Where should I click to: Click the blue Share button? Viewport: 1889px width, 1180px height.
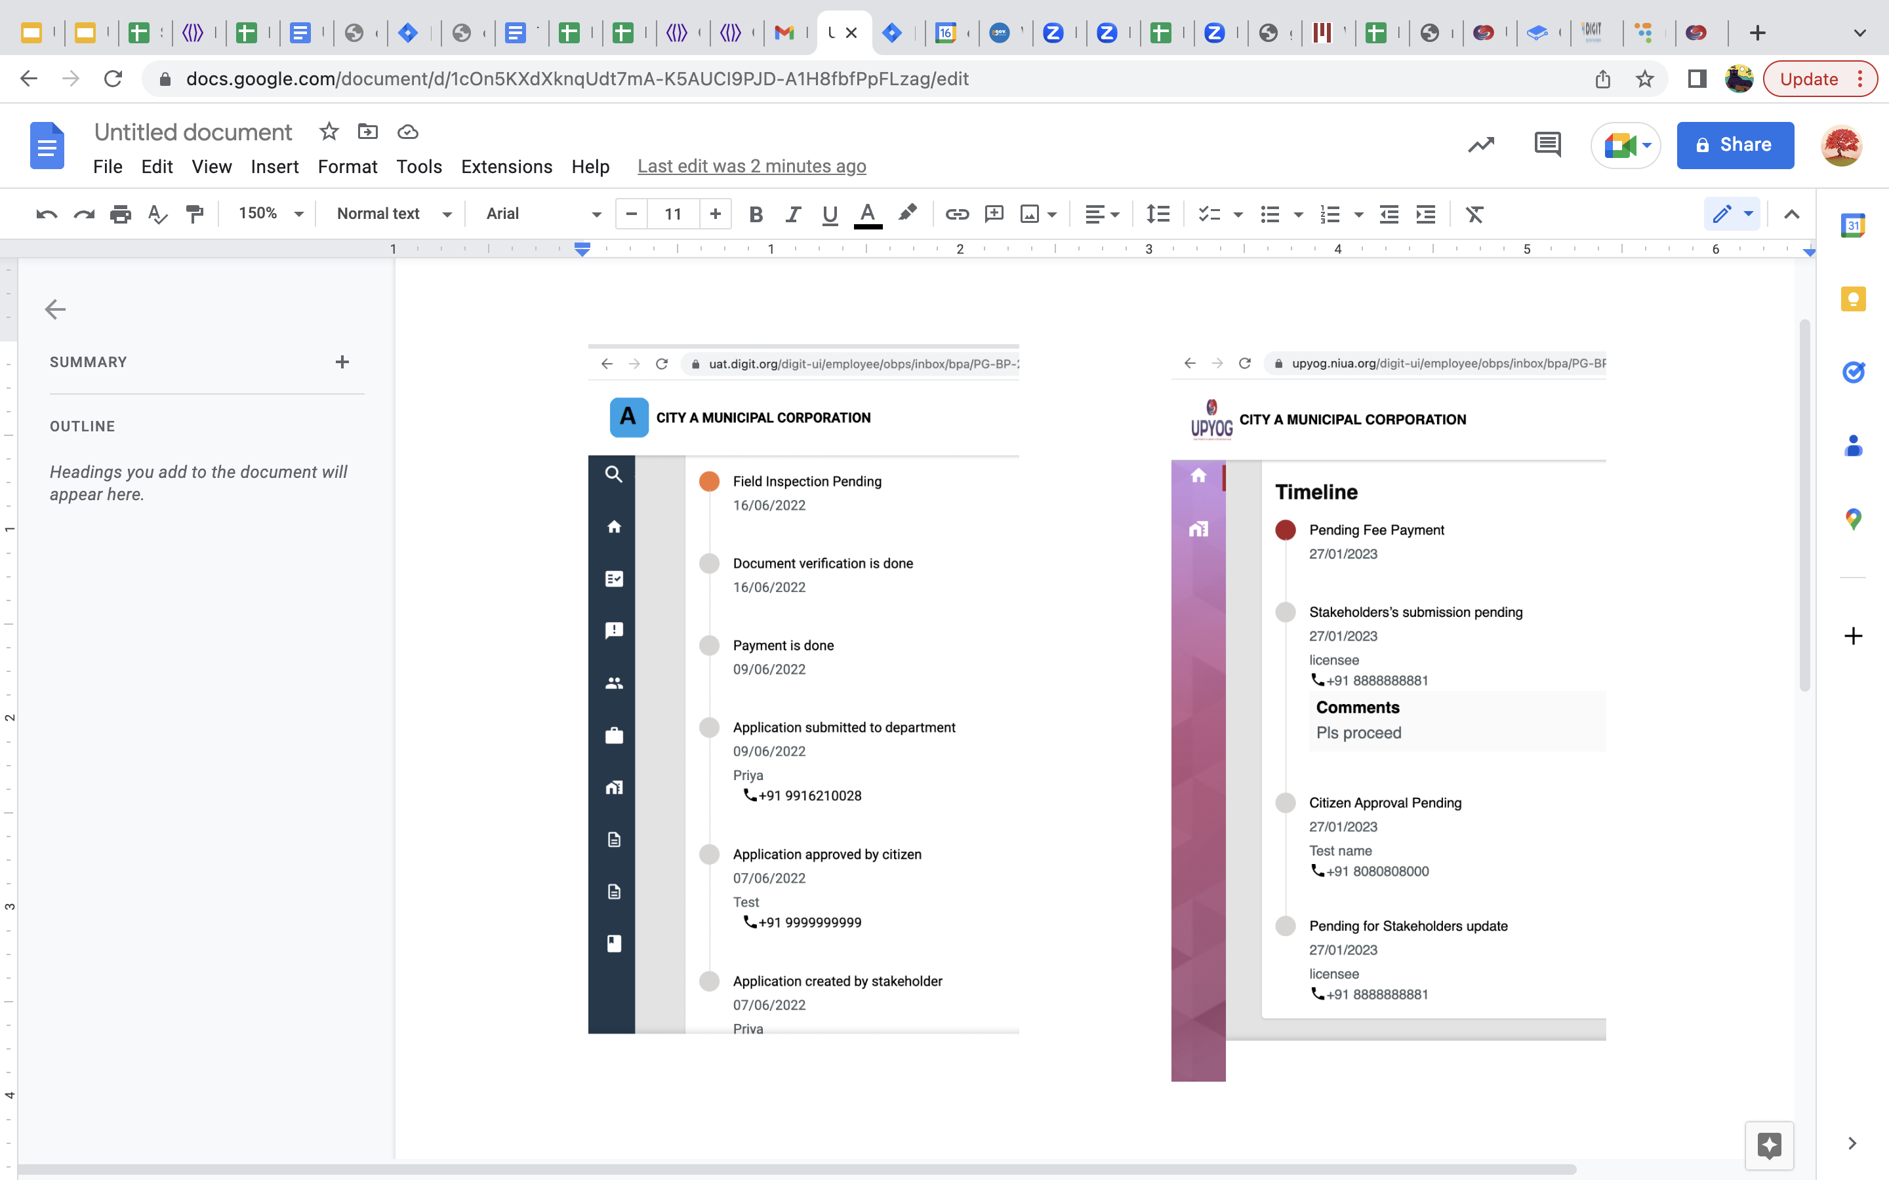pos(1734,144)
